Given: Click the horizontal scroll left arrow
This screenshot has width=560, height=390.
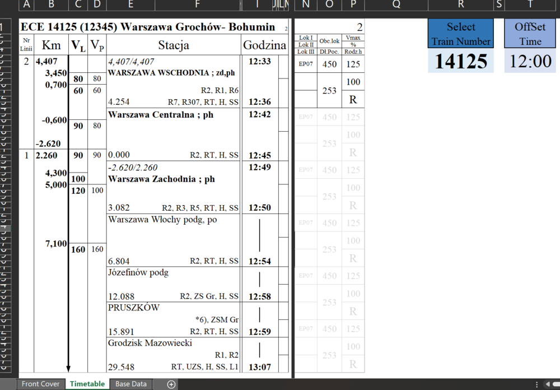Looking at the screenshot, I should point(548,384).
